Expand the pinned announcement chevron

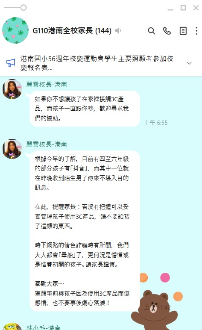click(x=189, y=63)
